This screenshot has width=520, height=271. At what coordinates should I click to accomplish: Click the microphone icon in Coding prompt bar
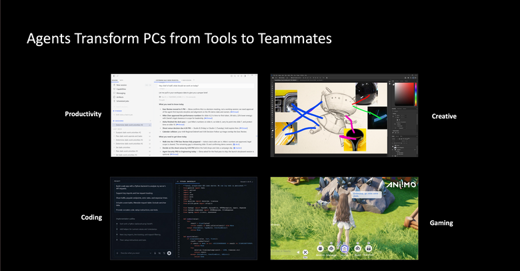point(155,253)
